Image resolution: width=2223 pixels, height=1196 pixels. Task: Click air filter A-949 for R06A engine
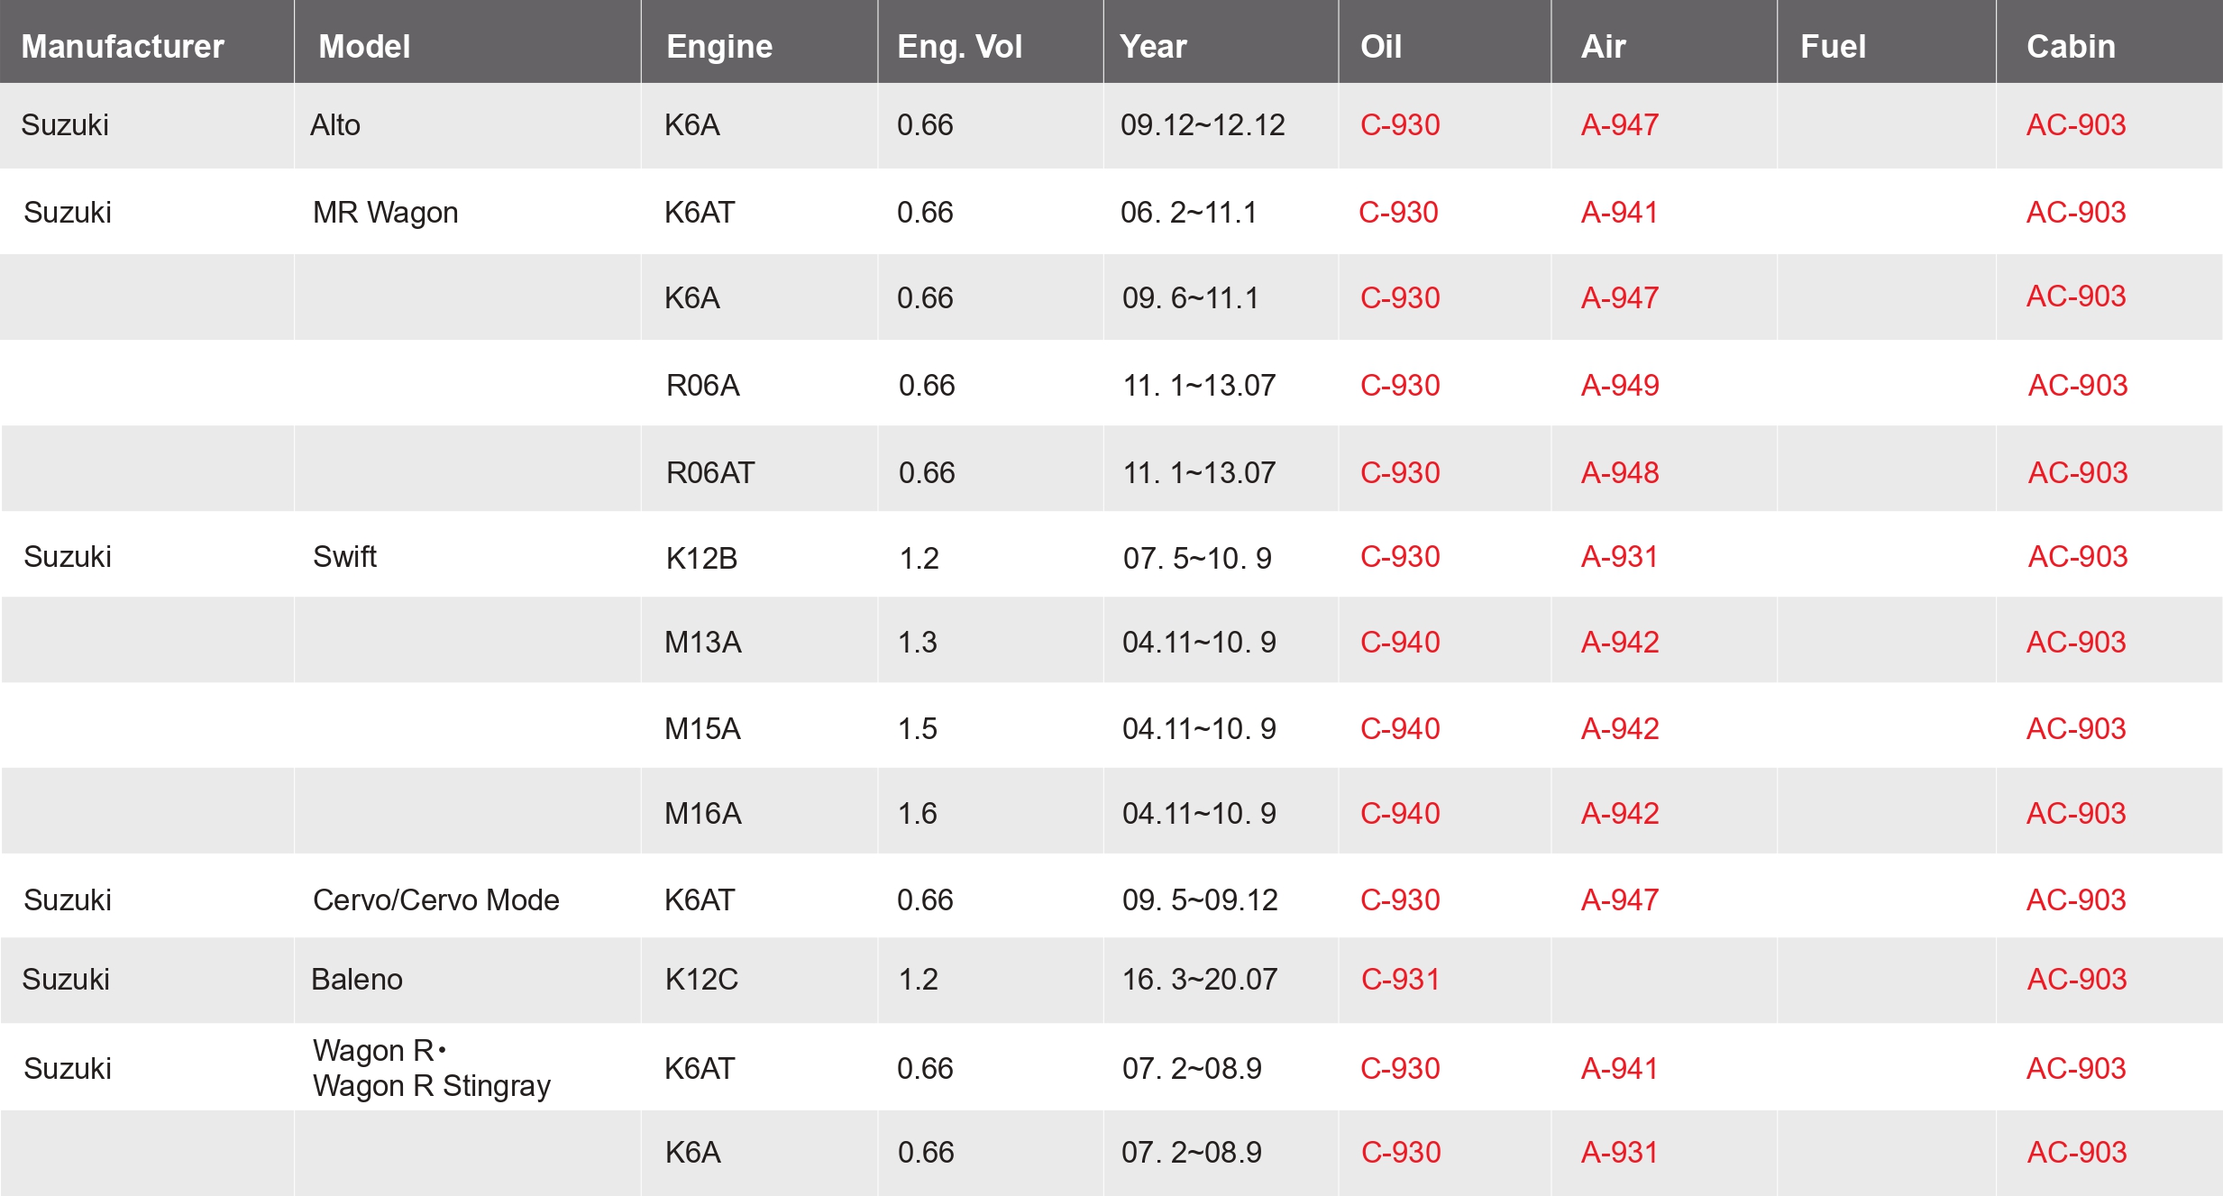click(x=1620, y=385)
